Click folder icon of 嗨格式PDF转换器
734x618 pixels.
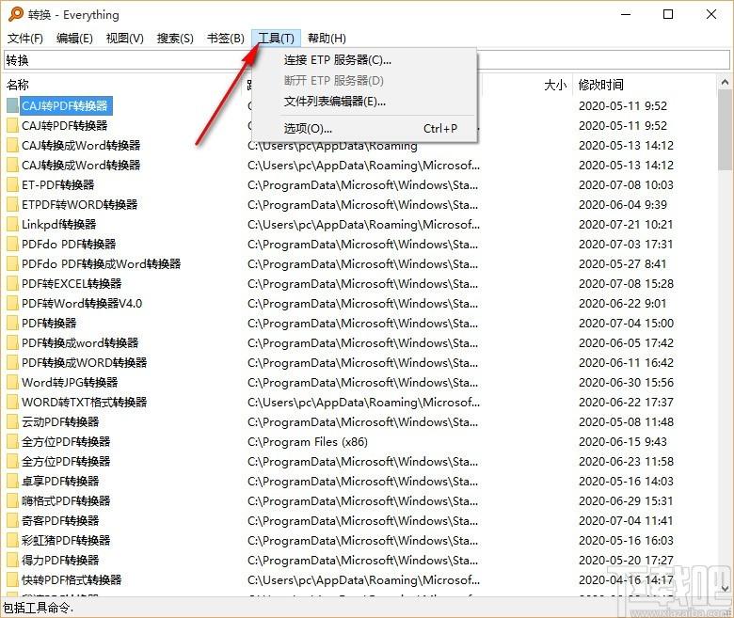click(12, 501)
